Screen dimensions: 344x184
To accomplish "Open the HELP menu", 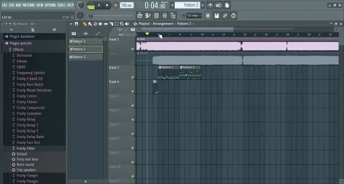I will [70, 5].
